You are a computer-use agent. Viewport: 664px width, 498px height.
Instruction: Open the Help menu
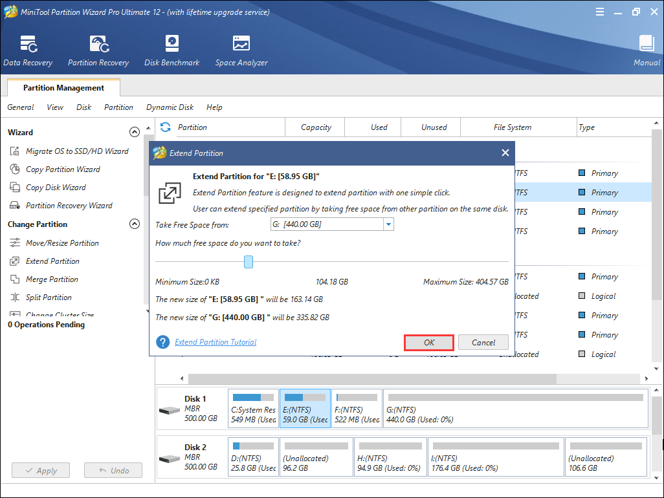point(214,107)
